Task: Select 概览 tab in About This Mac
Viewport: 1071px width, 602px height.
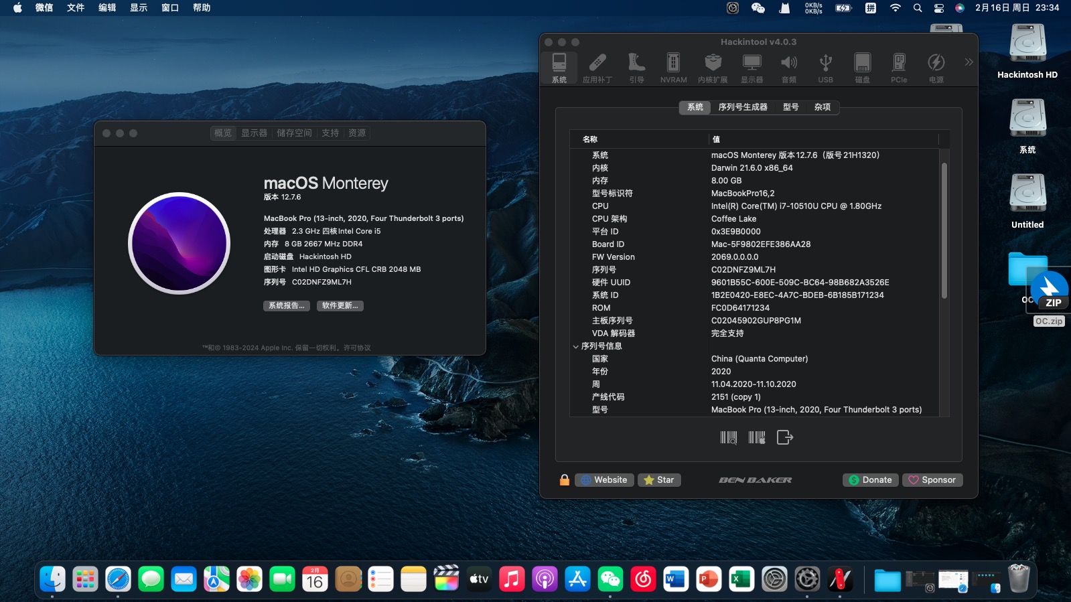Action: tap(223, 133)
